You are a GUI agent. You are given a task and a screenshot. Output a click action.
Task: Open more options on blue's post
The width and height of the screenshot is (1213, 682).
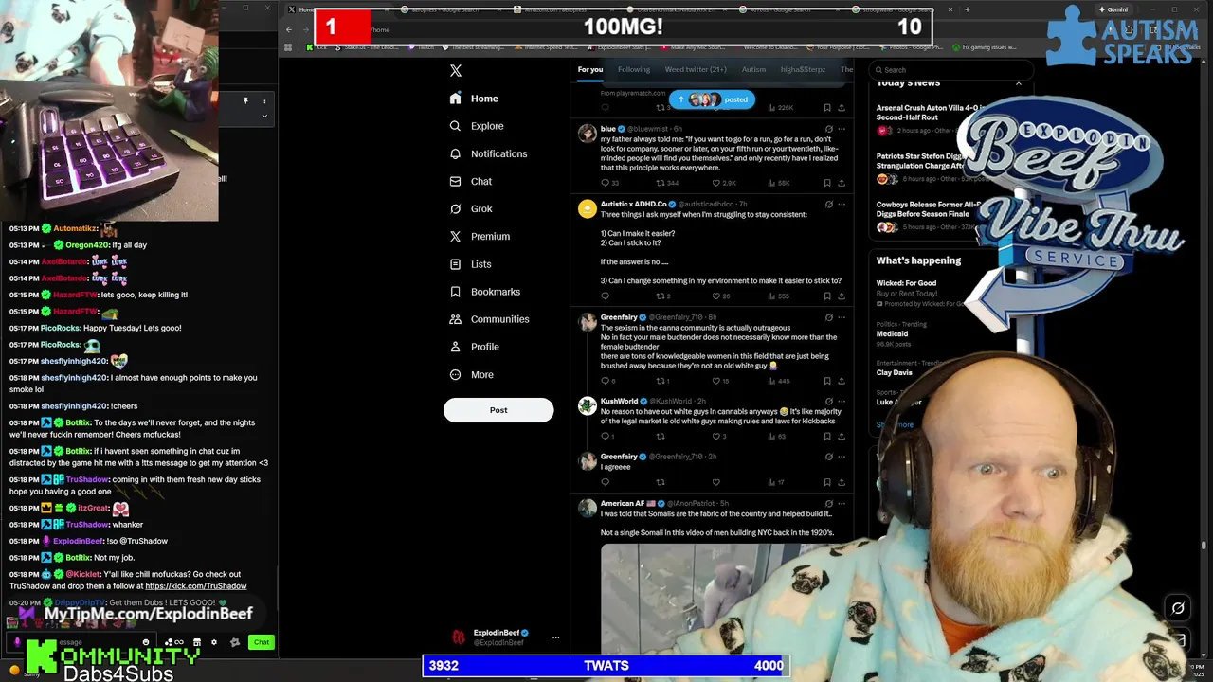pyautogui.click(x=842, y=129)
